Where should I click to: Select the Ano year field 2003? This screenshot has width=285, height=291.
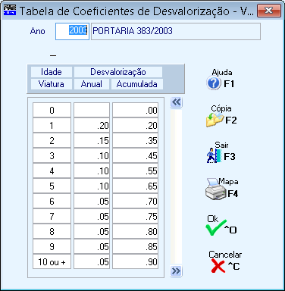point(72,32)
